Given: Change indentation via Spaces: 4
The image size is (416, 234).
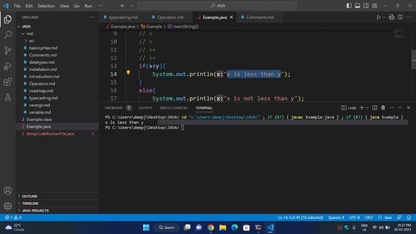Looking at the screenshot, I should pos(336,217).
